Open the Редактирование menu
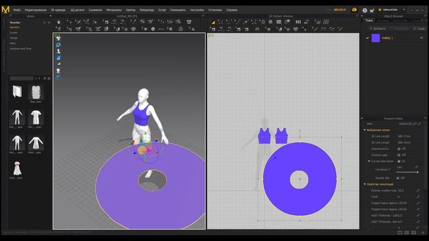The image size is (429, 241). point(36,10)
